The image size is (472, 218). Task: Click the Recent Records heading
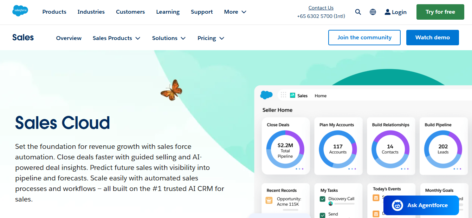[x=282, y=190]
